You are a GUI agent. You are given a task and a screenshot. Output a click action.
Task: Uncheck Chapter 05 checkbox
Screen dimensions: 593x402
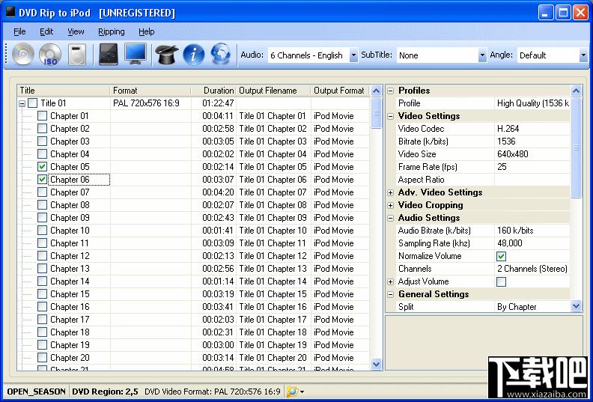coord(43,167)
